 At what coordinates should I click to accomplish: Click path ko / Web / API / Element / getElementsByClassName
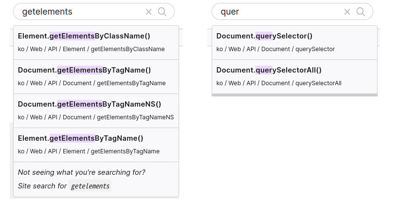(91, 49)
